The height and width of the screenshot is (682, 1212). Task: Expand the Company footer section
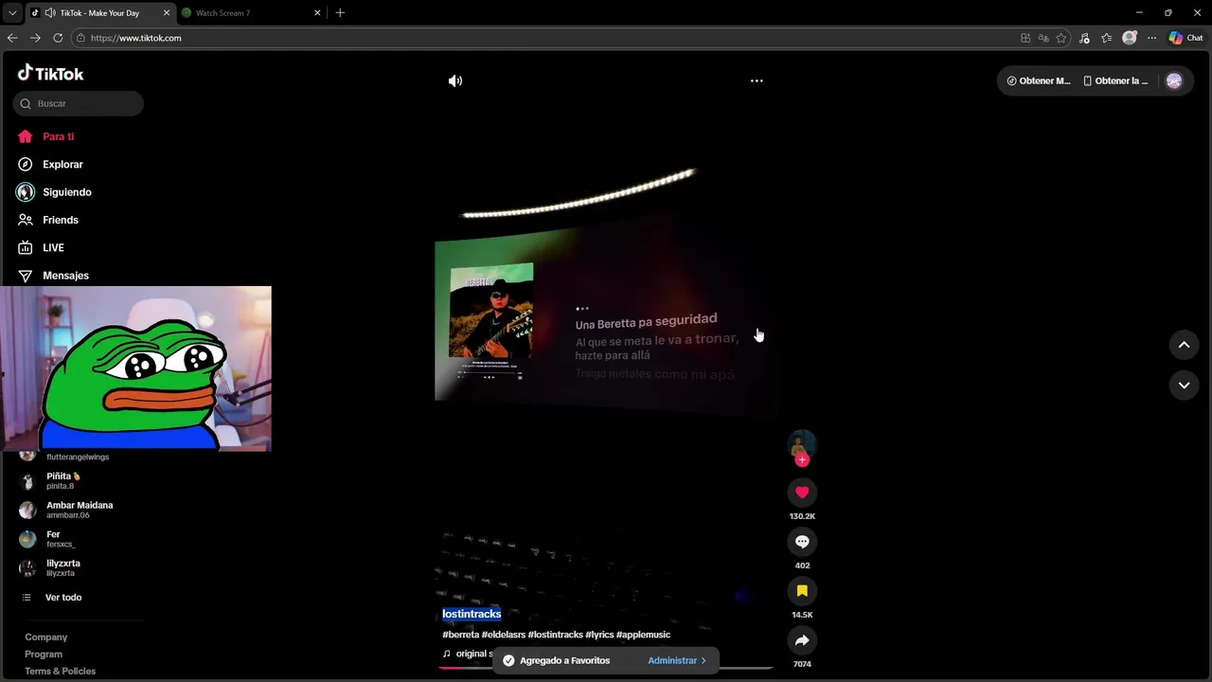coord(45,637)
